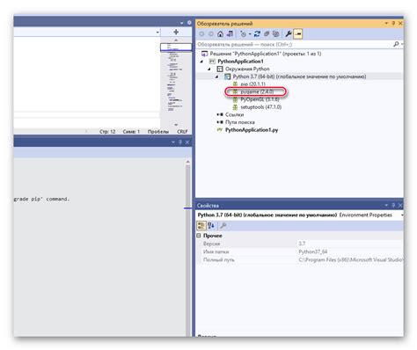
Task: Select the Python 3.7 (64-bit) environment row
Action: click(299, 77)
